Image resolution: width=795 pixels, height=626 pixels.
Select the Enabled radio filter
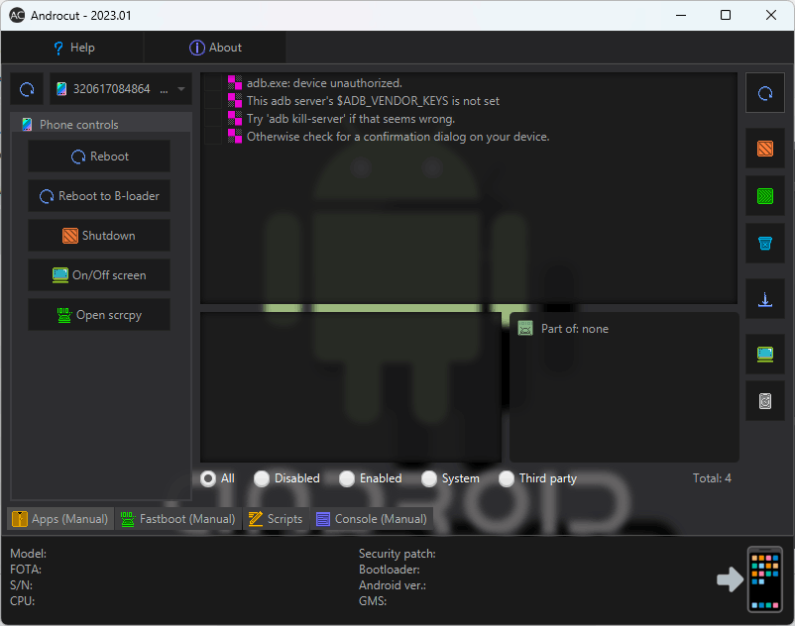point(347,478)
